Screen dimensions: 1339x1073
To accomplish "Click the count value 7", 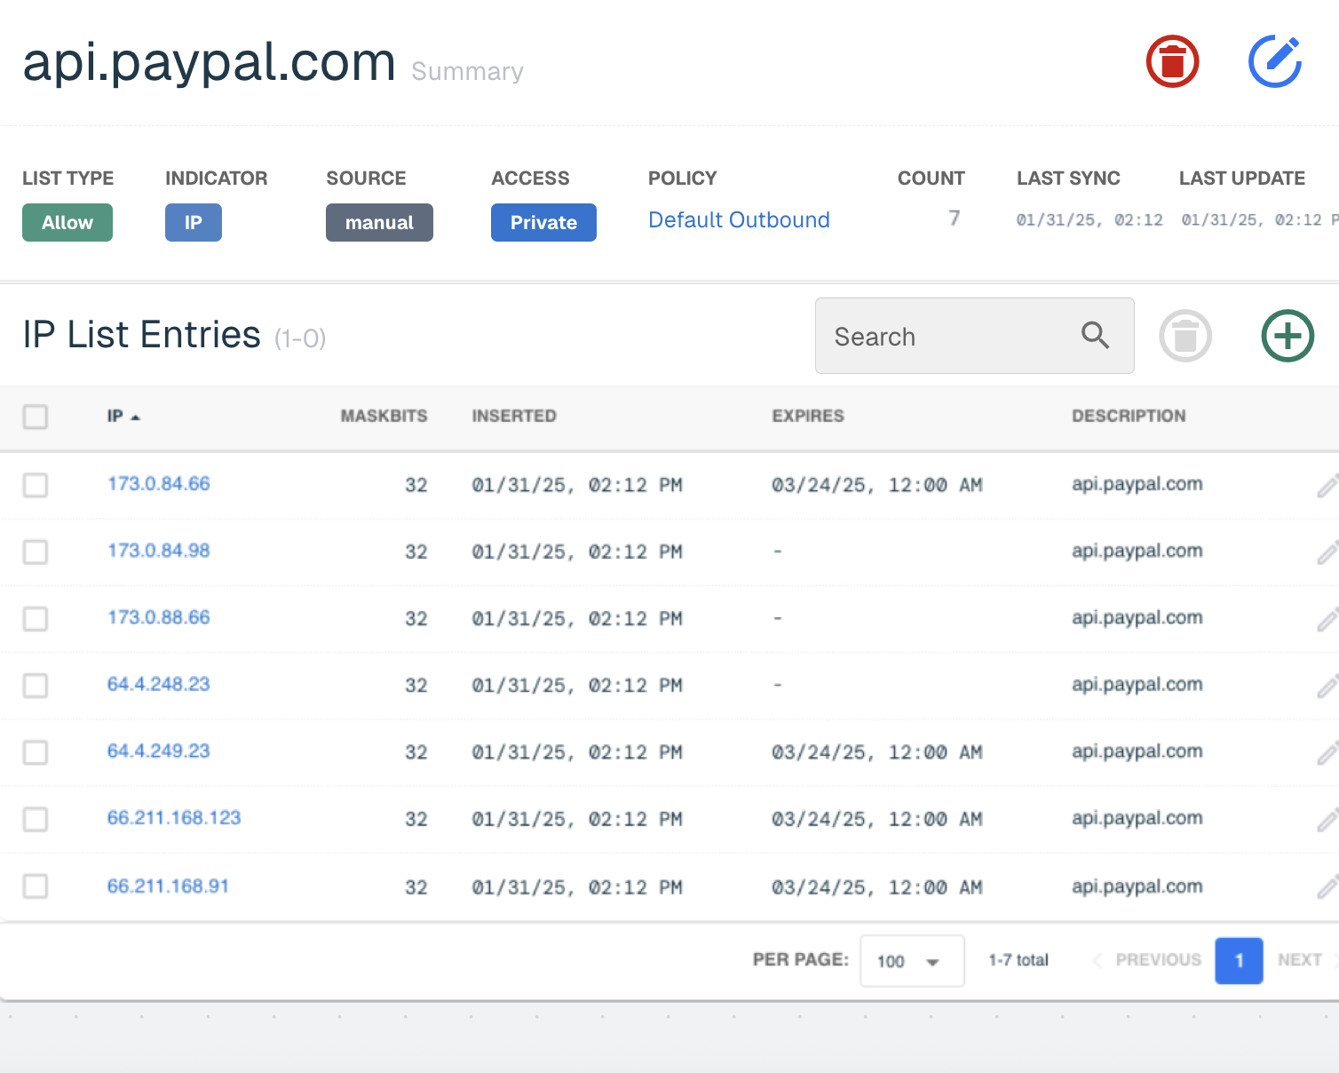I will pos(955,219).
